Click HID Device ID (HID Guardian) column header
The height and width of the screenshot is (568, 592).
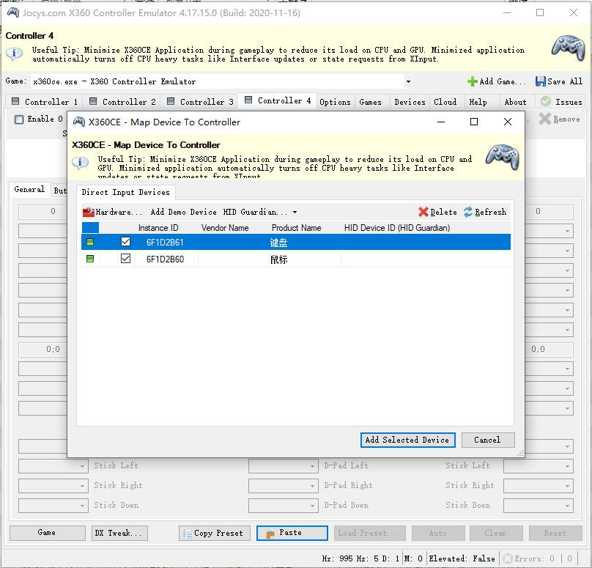397,228
